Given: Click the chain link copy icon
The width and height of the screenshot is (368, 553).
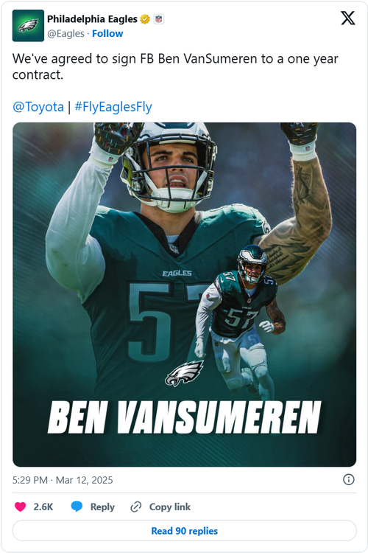Looking at the screenshot, I should 136,507.
